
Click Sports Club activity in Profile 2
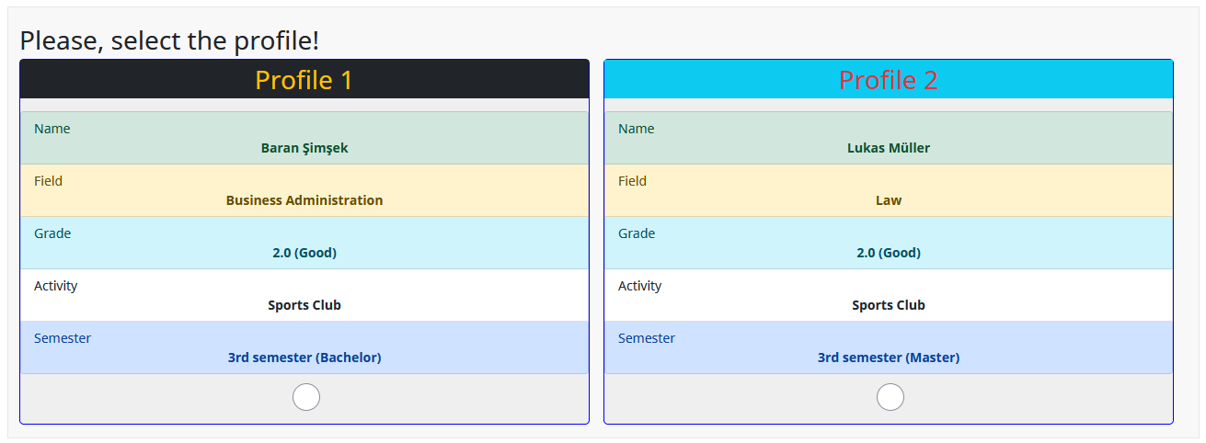pyautogui.click(x=889, y=305)
